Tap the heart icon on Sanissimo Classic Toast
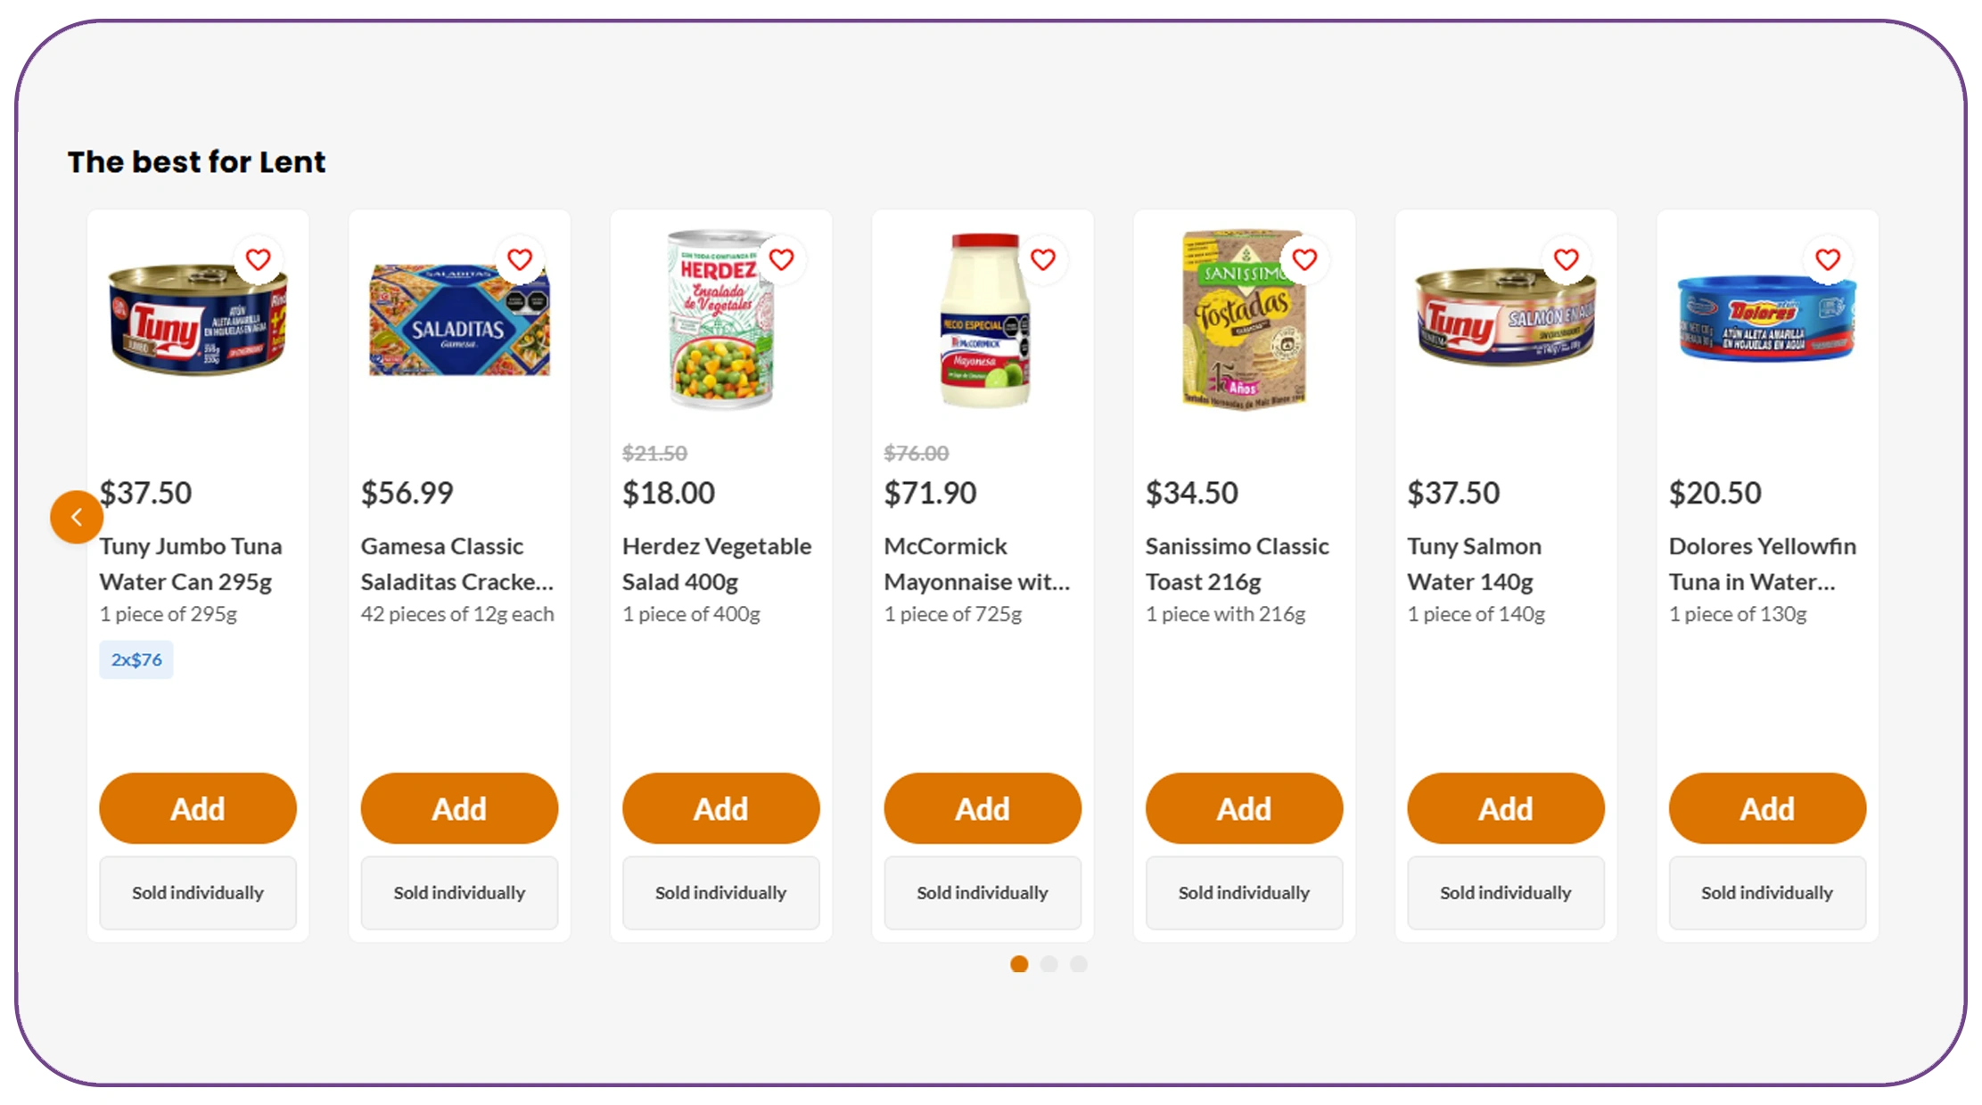The width and height of the screenshot is (1982, 1105). [1304, 259]
